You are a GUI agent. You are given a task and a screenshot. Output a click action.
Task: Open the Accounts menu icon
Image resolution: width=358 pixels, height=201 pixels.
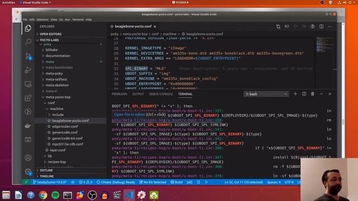pos(28,157)
